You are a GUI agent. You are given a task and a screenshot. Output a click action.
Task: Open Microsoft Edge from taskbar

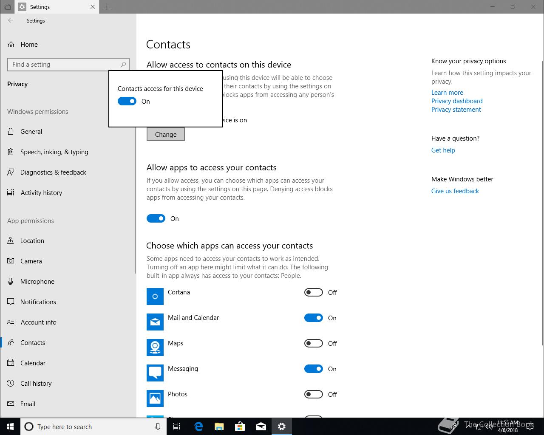pos(198,427)
